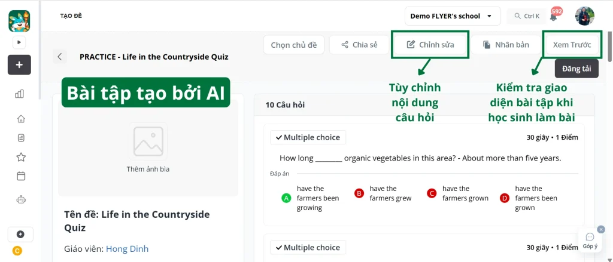Image resolution: width=613 pixels, height=262 pixels.
Task: Click the first question's Multiple choice tag
Action: (x=308, y=137)
